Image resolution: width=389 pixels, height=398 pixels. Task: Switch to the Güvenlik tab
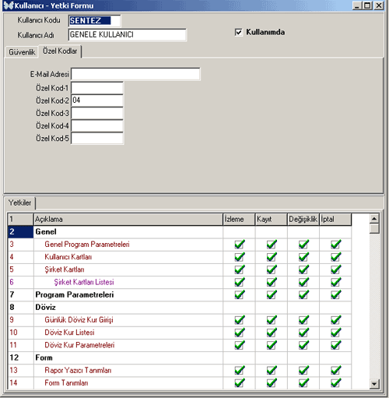coord(22,52)
